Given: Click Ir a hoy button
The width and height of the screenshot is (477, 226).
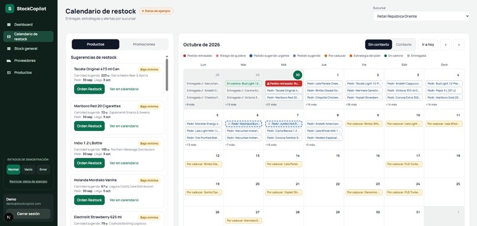Looking at the screenshot, I should click(x=428, y=45).
